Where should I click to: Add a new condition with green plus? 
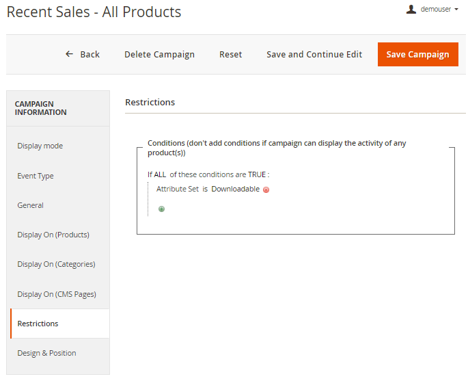click(x=161, y=209)
